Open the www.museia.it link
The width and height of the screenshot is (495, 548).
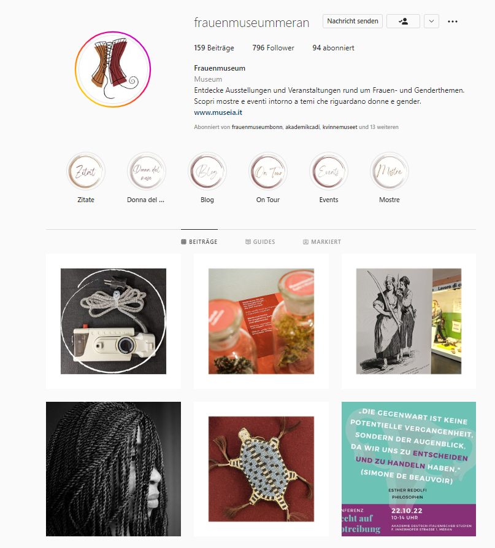click(x=218, y=112)
